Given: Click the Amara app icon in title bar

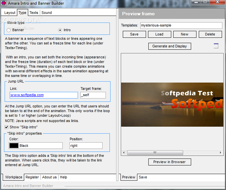Looking at the screenshot, I should (x=4, y=3).
